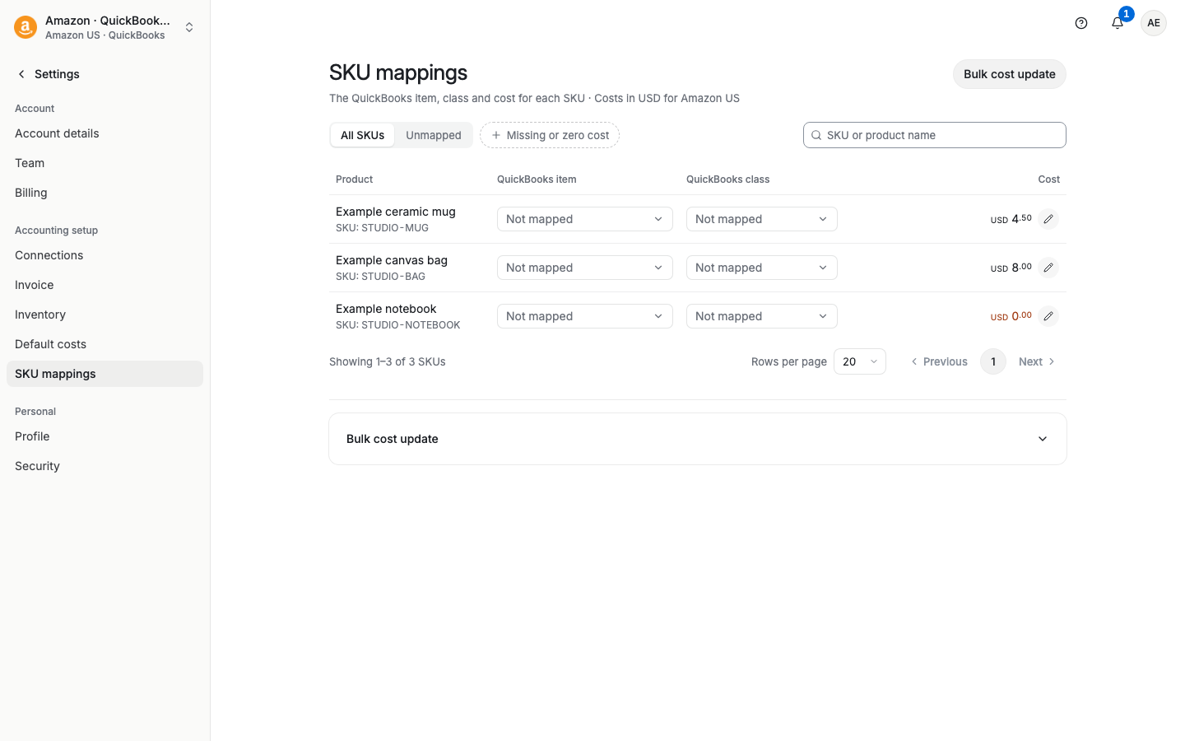The height and width of the screenshot is (741, 1185).
Task: Select page 1 in pagination
Action: pos(993,361)
